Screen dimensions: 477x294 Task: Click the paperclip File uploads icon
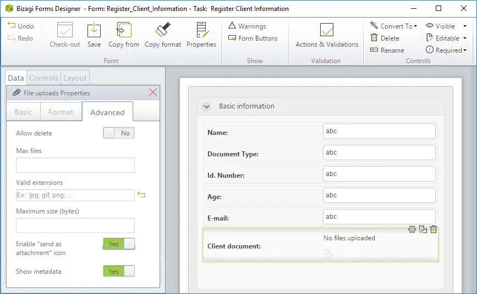(x=17, y=93)
